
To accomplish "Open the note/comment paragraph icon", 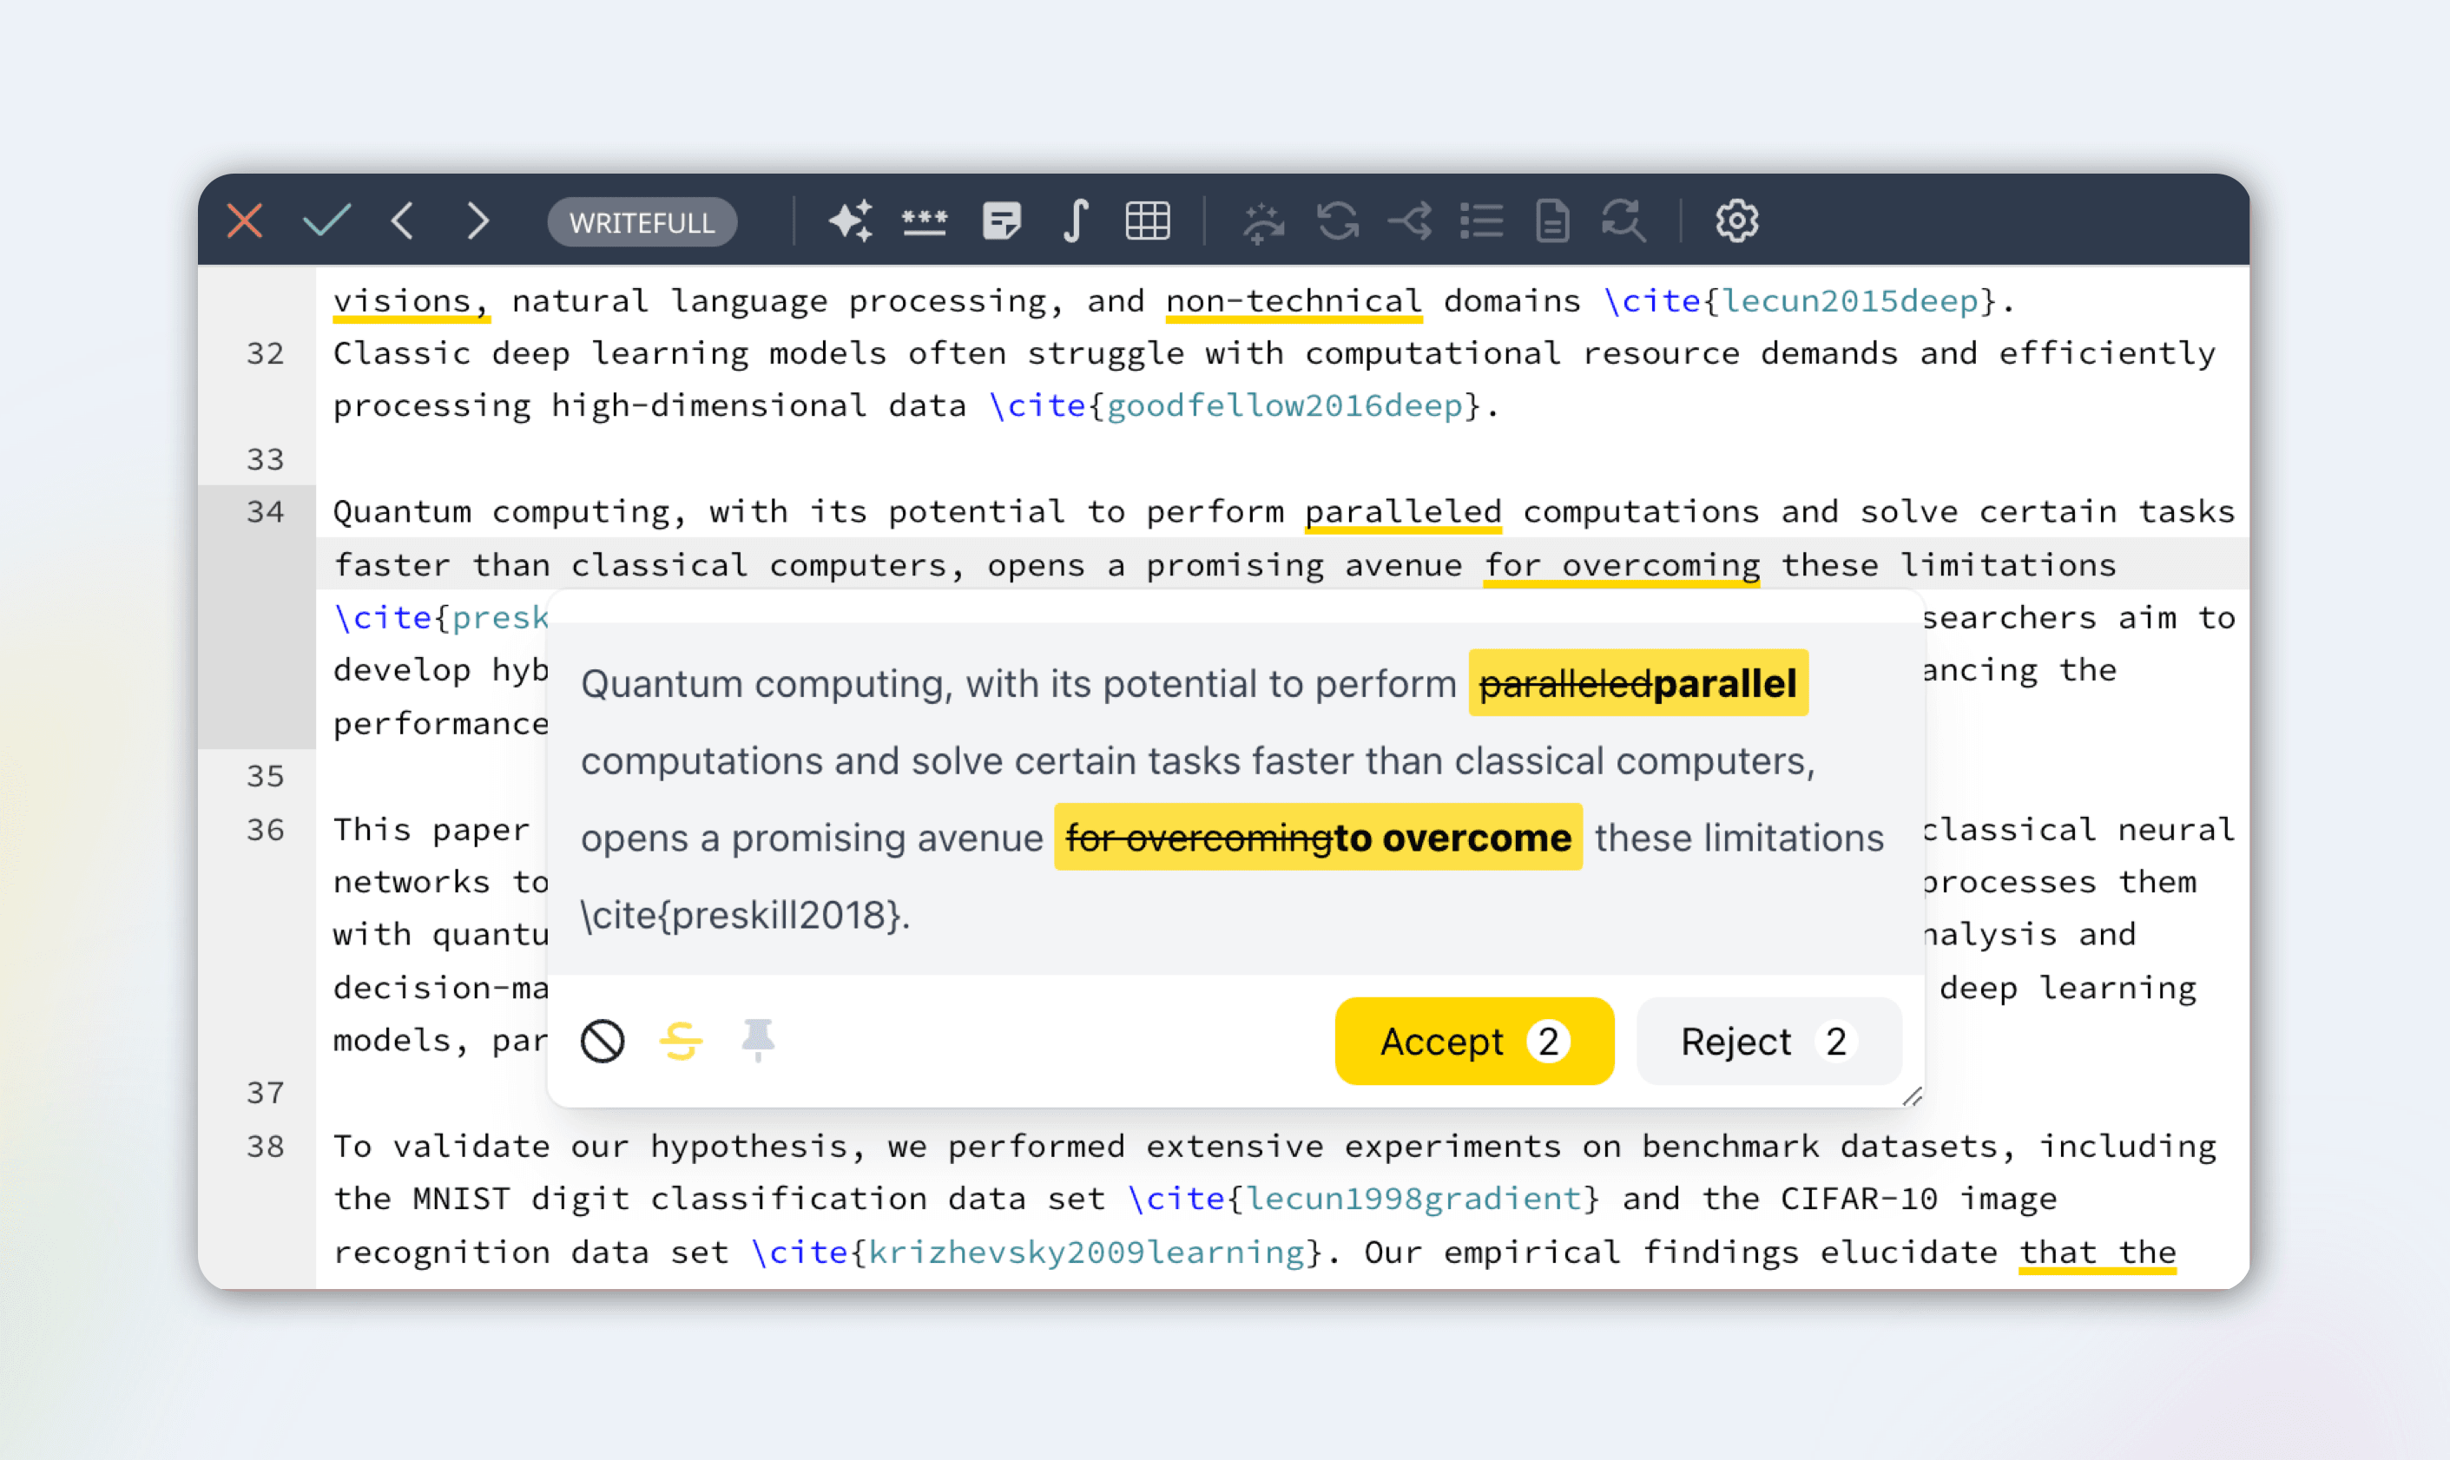I will (x=1001, y=220).
